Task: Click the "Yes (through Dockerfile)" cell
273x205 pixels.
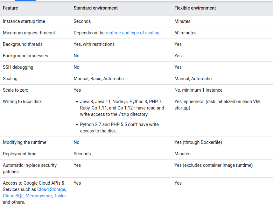Action: [198, 142]
